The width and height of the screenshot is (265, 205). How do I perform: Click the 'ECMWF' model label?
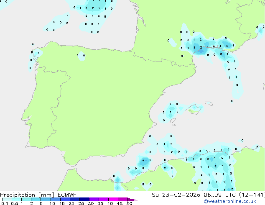[67, 195]
